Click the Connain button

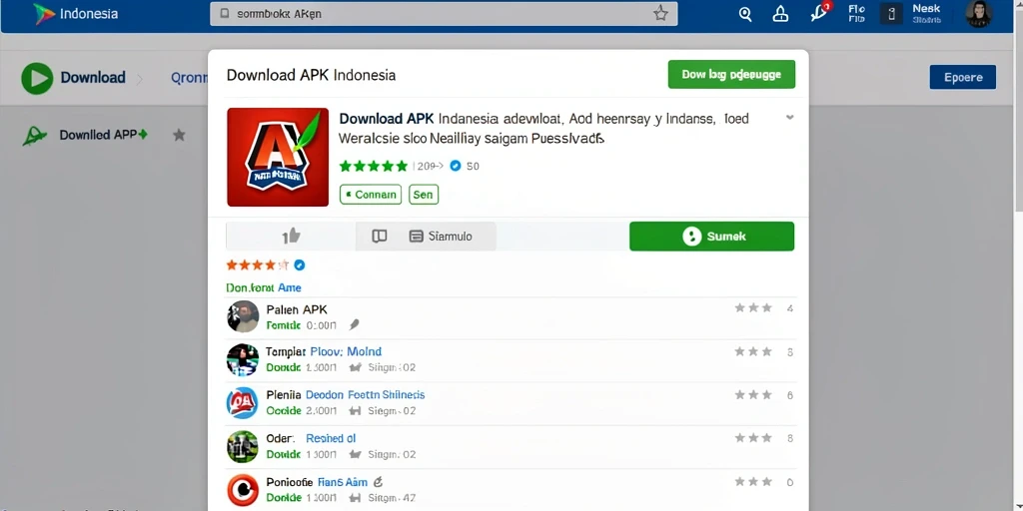371,195
